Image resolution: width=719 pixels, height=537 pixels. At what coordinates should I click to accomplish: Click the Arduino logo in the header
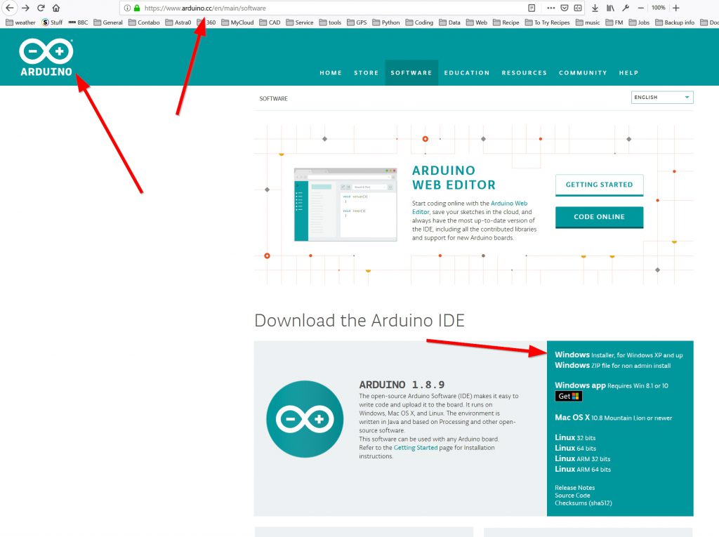click(x=46, y=57)
